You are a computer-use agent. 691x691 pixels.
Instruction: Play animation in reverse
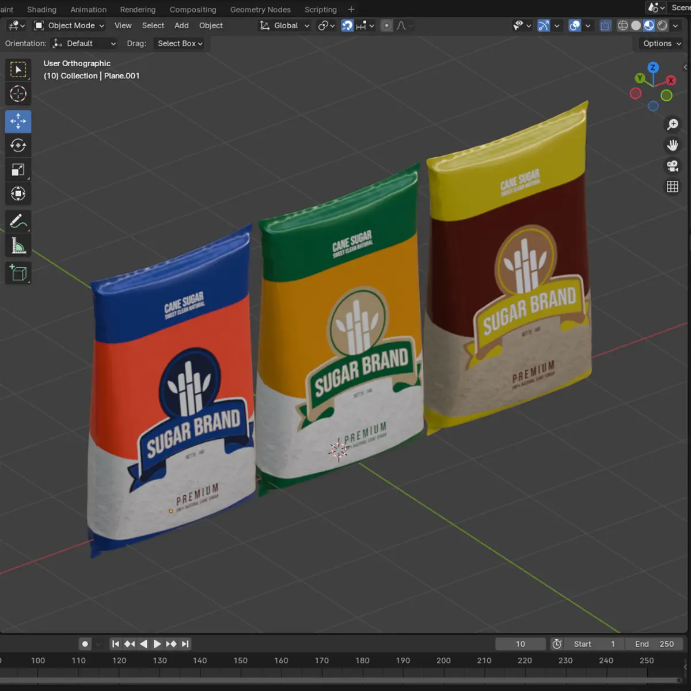143,644
